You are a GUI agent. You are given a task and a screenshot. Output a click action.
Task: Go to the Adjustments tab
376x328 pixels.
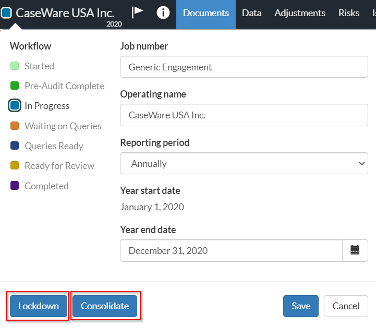300,14
